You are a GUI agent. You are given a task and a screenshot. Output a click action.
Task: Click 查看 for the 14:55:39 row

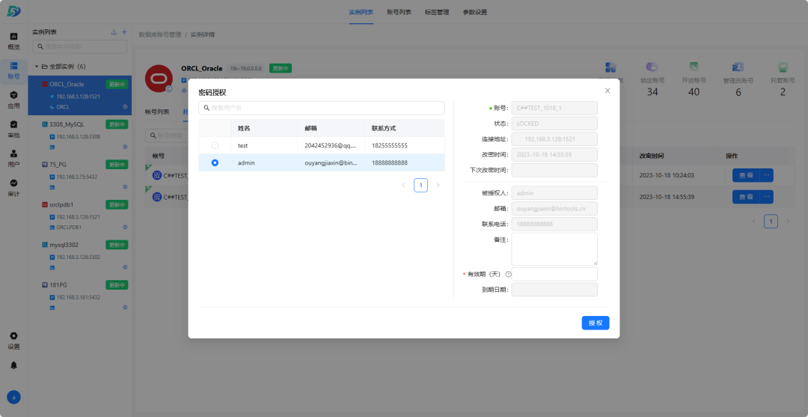[x=746, y=197]
